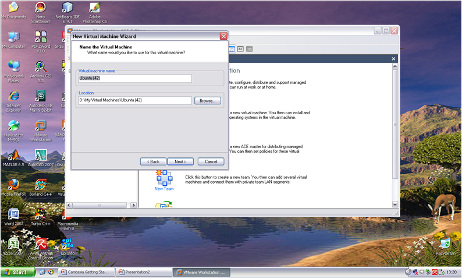Open ArcView GIS 3.3 desktop icon

41,72
